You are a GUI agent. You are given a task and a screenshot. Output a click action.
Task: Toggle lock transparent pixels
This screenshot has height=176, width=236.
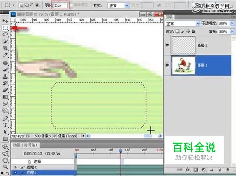click(x=177, y=31)
